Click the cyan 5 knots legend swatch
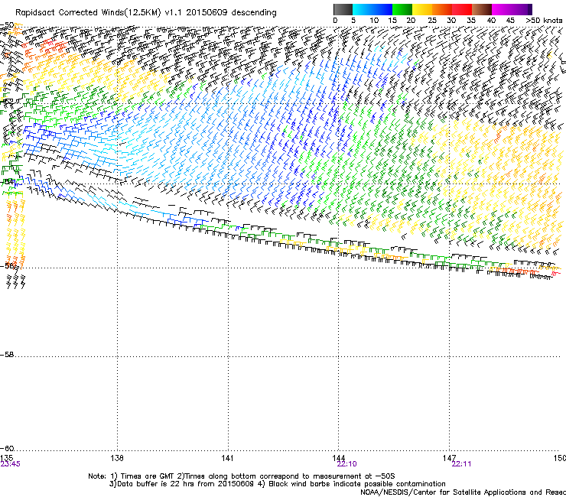The image size is (566, 497). [363, 9]
